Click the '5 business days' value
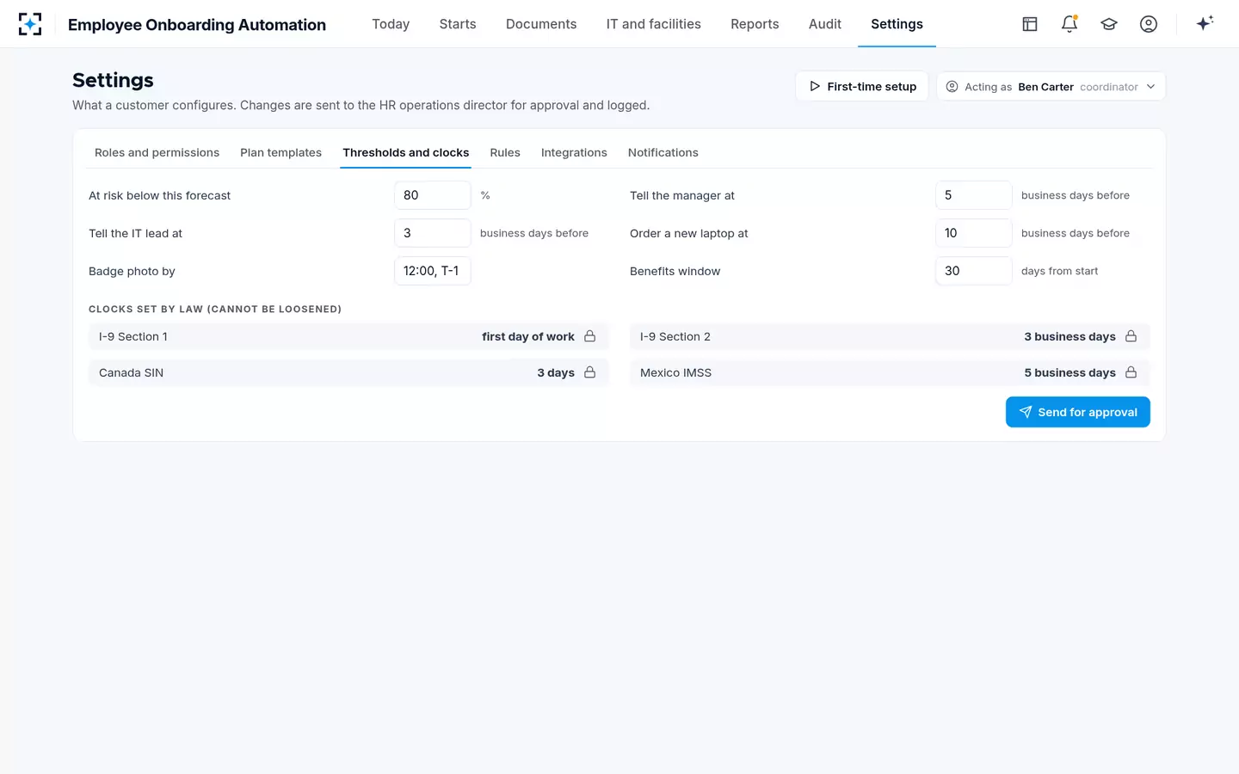 pos(1069,372)
